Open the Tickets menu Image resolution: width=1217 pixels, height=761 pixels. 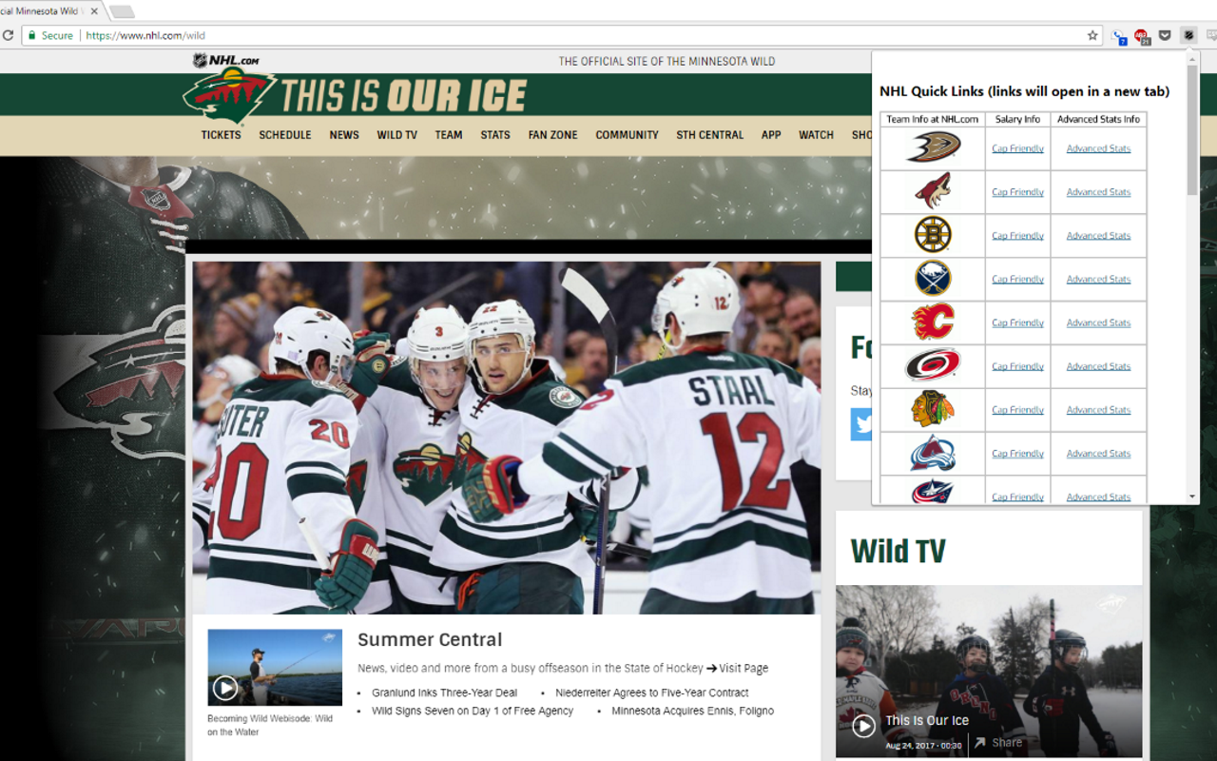[221, 135]
